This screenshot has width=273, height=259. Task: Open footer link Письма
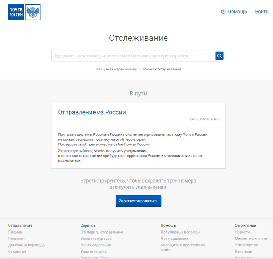pyautogui.click(x=15, y=232)
